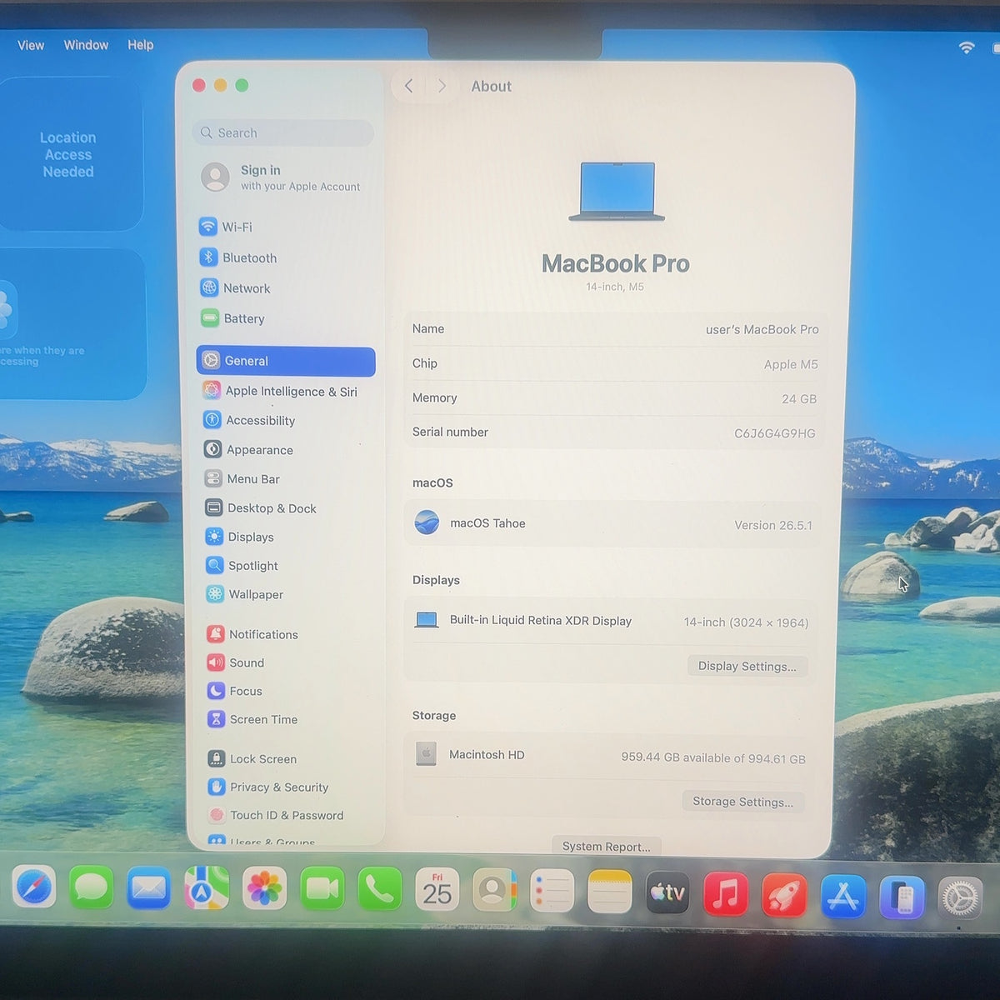The height and width of the screenshot is (1000, 1000).
Task: Open Maps from the Dock
Action: coord(207,889)
